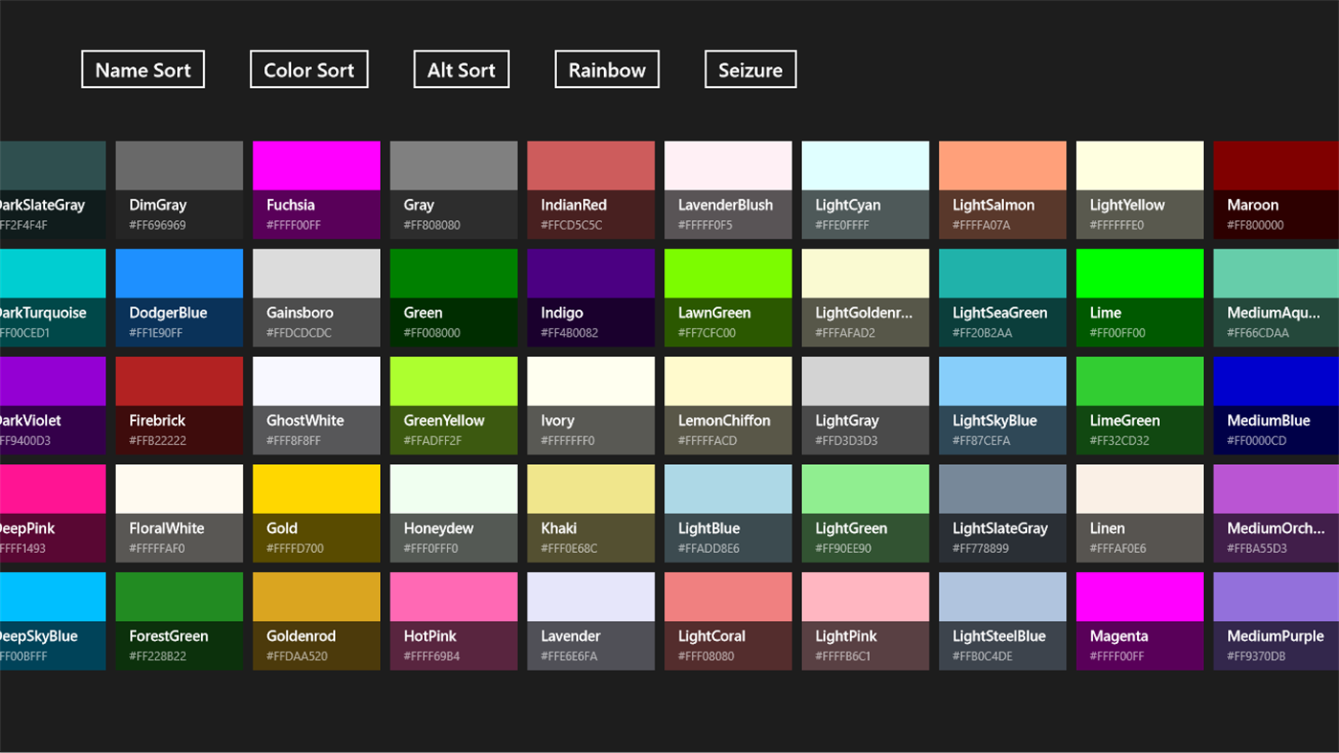
Task: Select the Fuchsia color swatch
Action: (x=316, y=188)
